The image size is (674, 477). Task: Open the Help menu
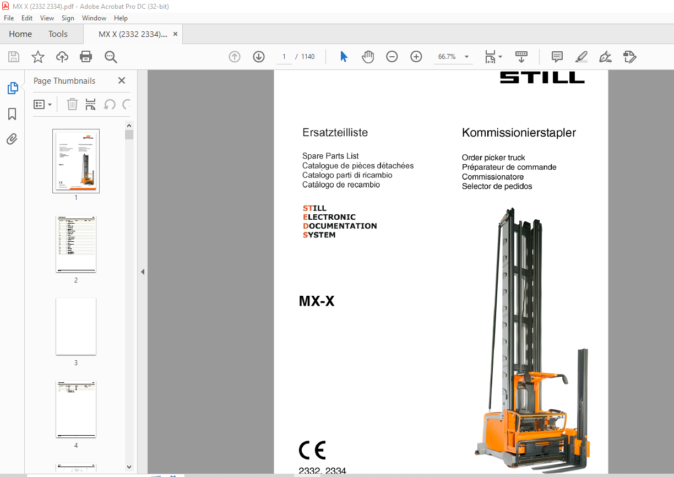coord(121,18)
